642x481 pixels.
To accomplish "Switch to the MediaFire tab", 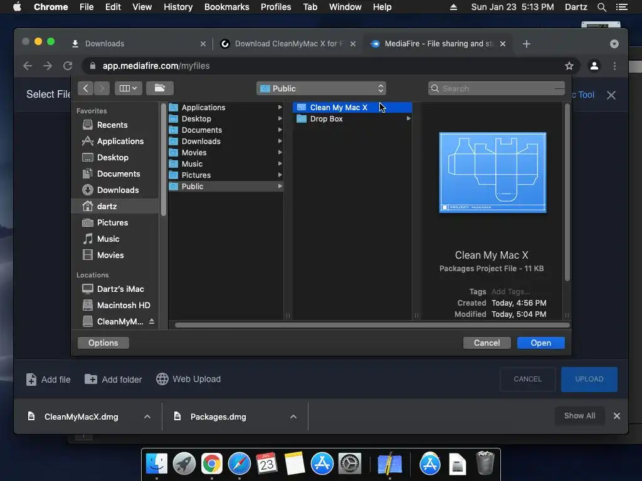I will (x=438, y=44).
